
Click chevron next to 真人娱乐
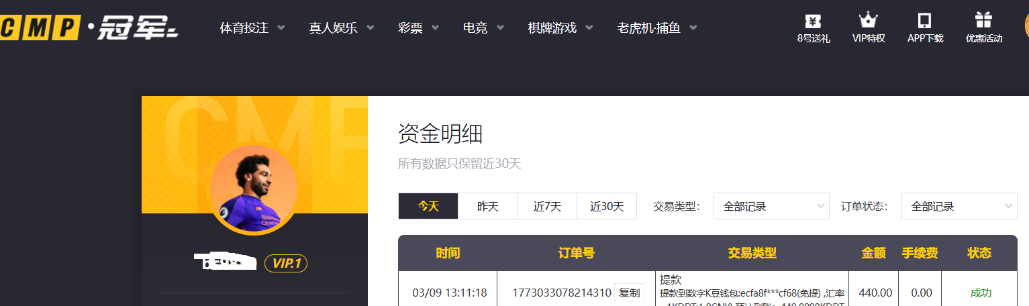coord(370,28)
